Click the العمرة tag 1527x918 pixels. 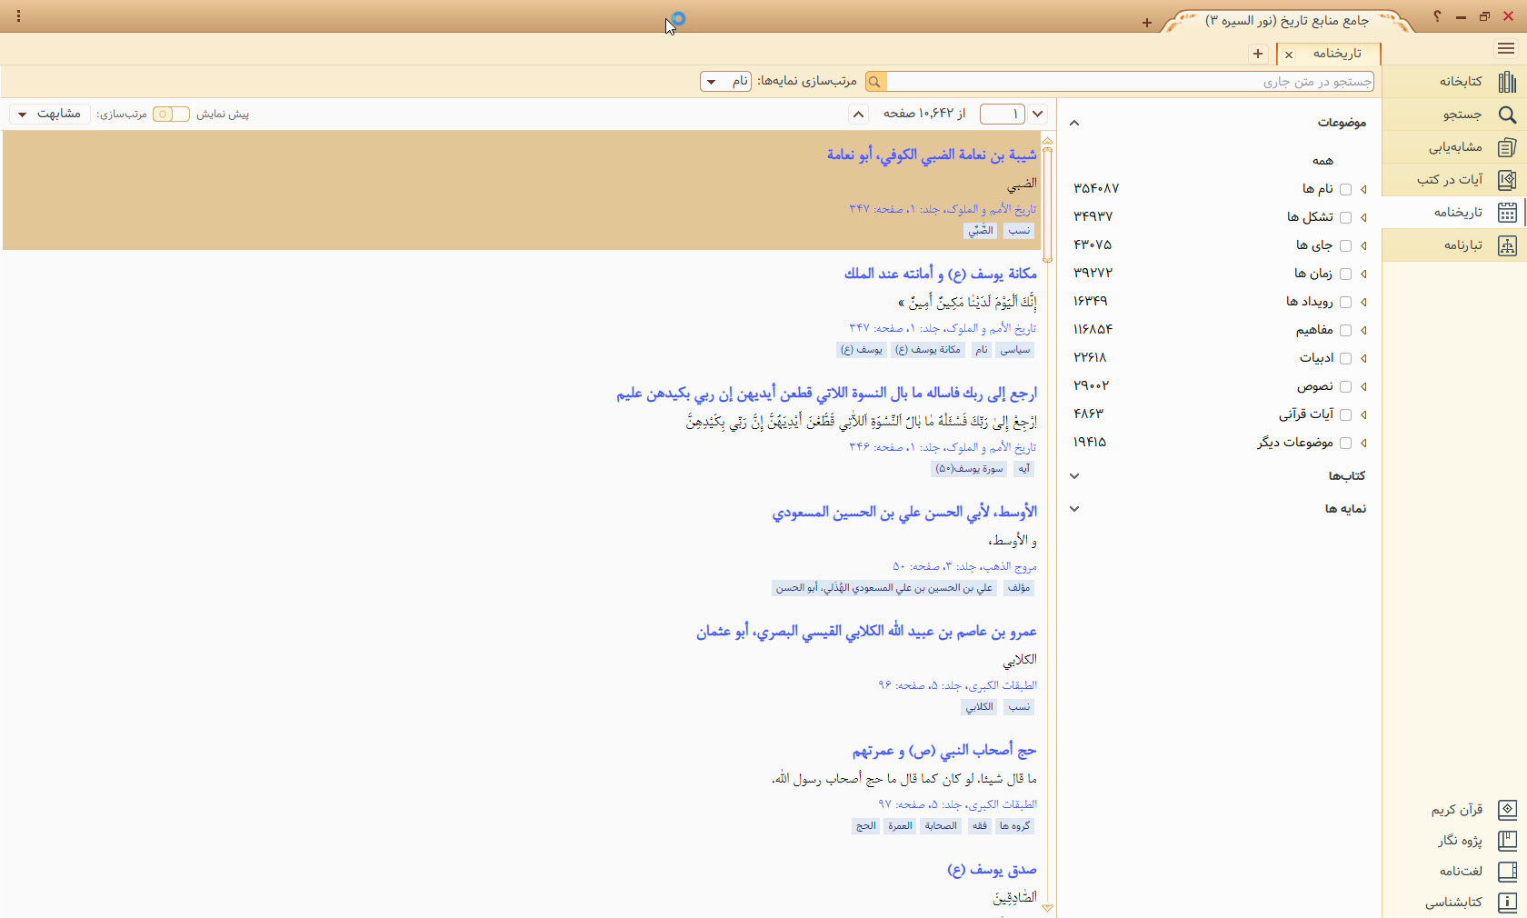click(x=901, y=826)
